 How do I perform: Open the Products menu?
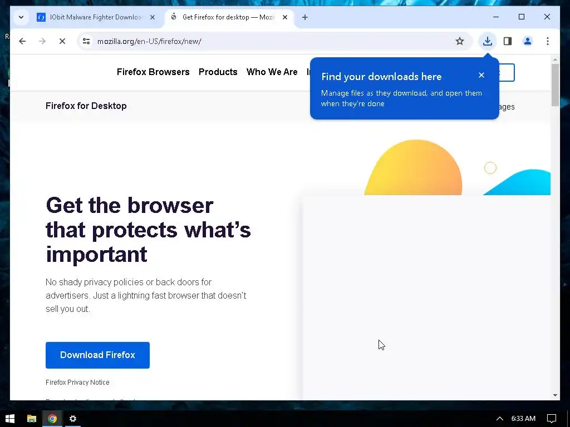coord(218,72)
